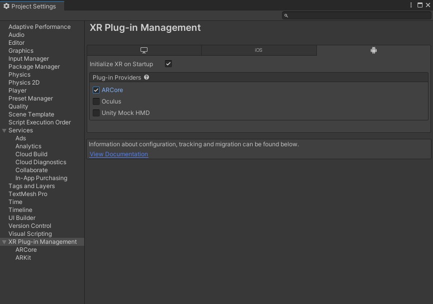
Task: Open ARKit settings in the sidebar
Action: coord(23,258)
